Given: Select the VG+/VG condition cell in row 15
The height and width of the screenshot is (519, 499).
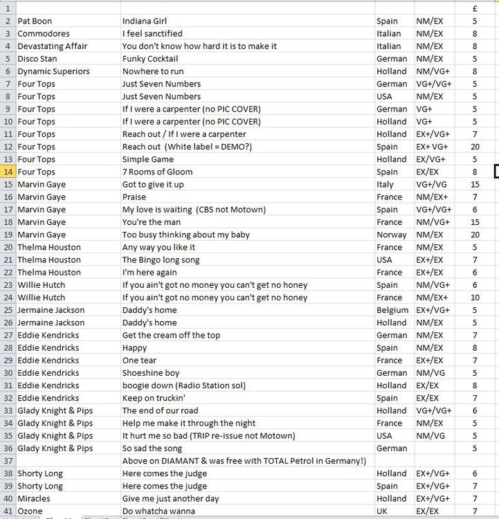Looking at the screenshot, I should [x=435, y=184].
